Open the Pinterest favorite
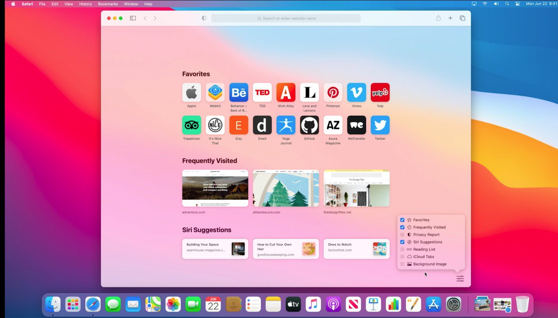558x318 pixels. (333, 92)
